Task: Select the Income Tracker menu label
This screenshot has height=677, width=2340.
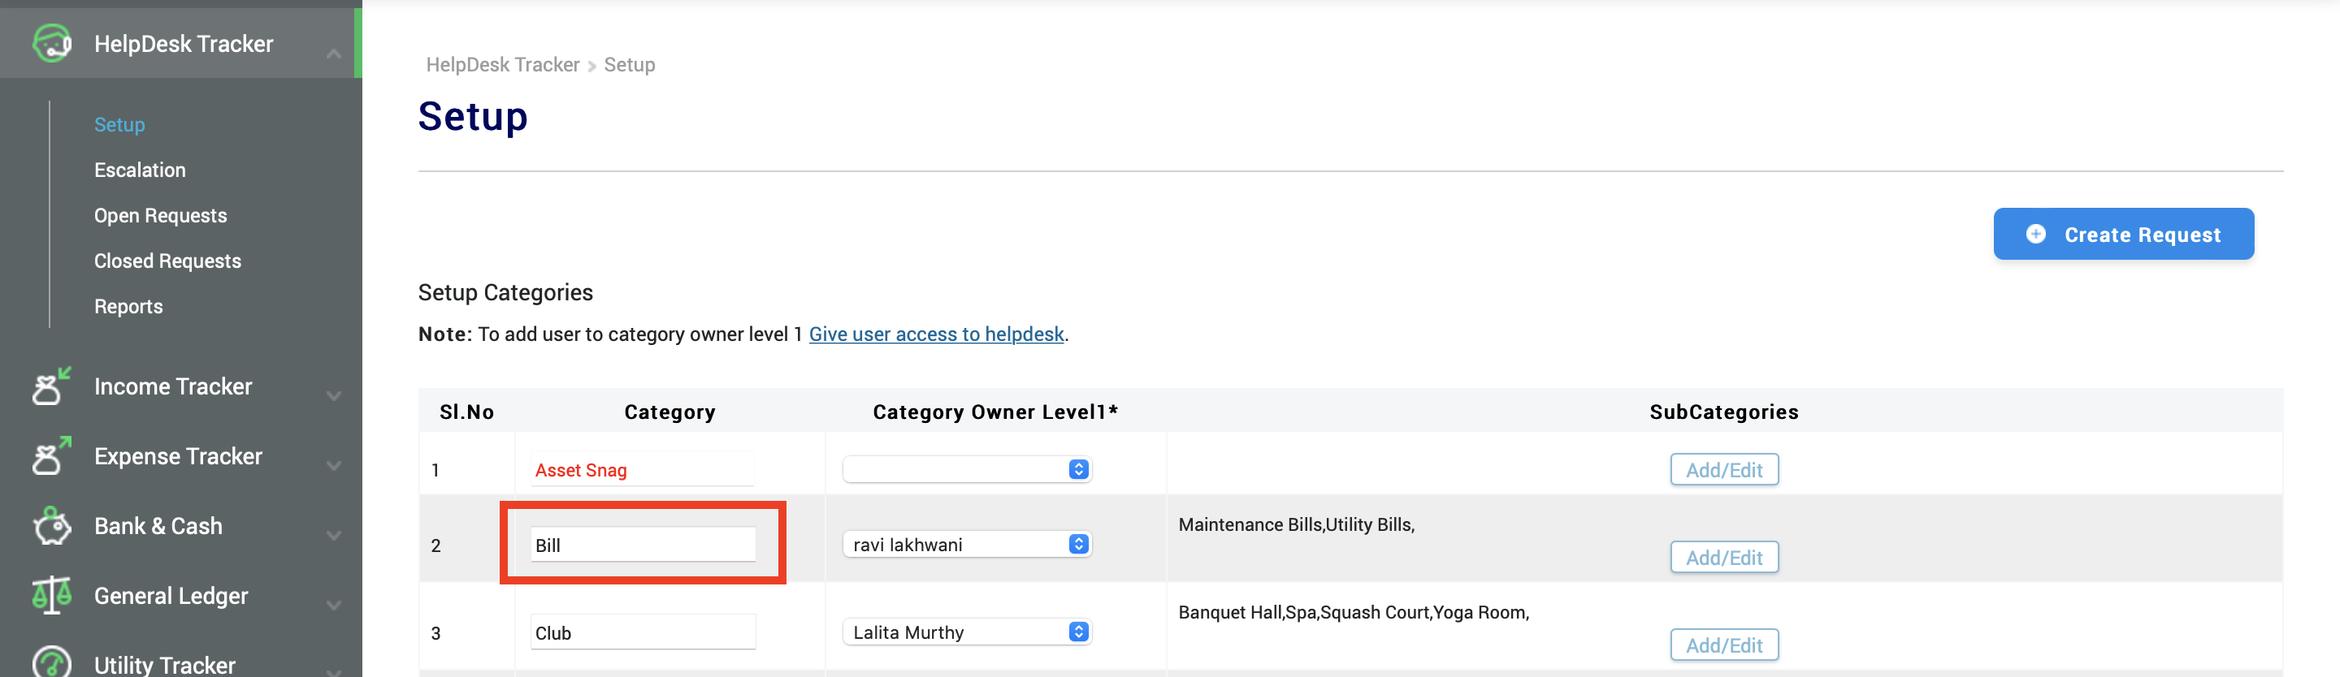Action: (172, 386)
